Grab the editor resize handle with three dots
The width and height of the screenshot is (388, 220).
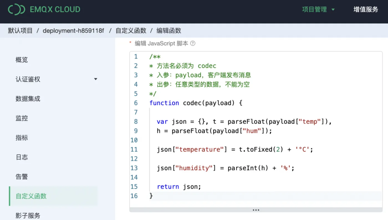[x=256, y=210]
